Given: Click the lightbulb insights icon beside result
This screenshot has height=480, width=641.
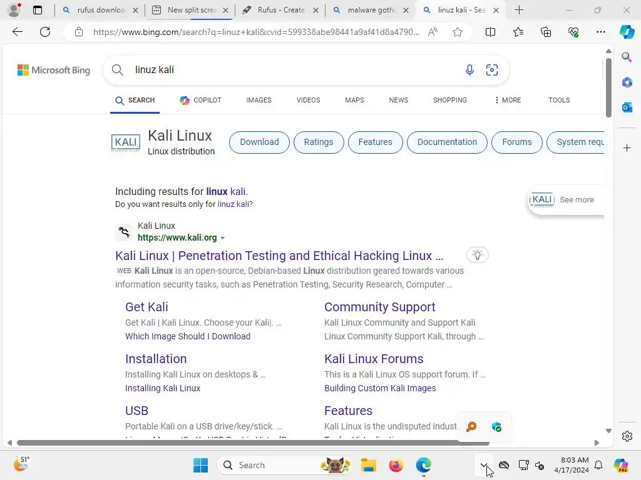Looking at the screenshot, I should [x=477, y=255].
